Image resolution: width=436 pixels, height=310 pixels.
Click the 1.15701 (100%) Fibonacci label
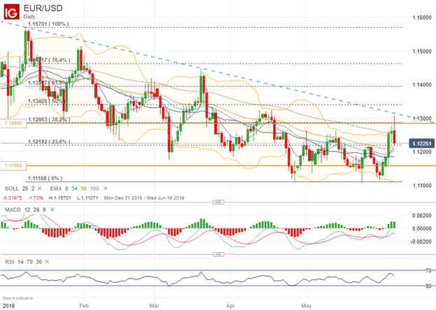tap(48, 24)
